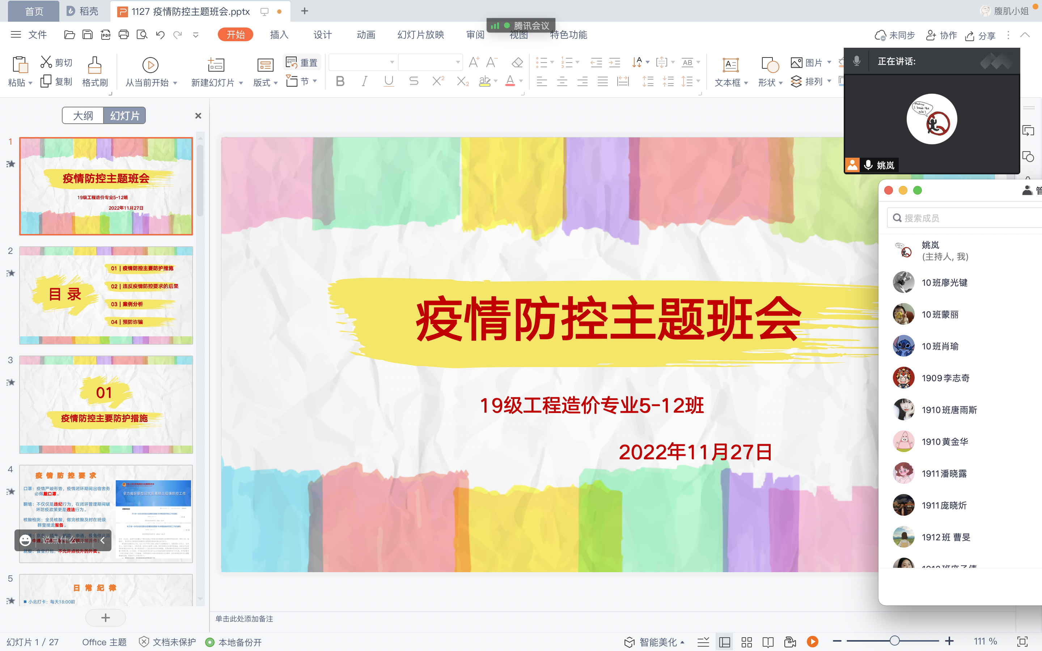Viewport: 1042px width, 651px height.
Task: Click the zoom slider handle
Action: (895, 641)
